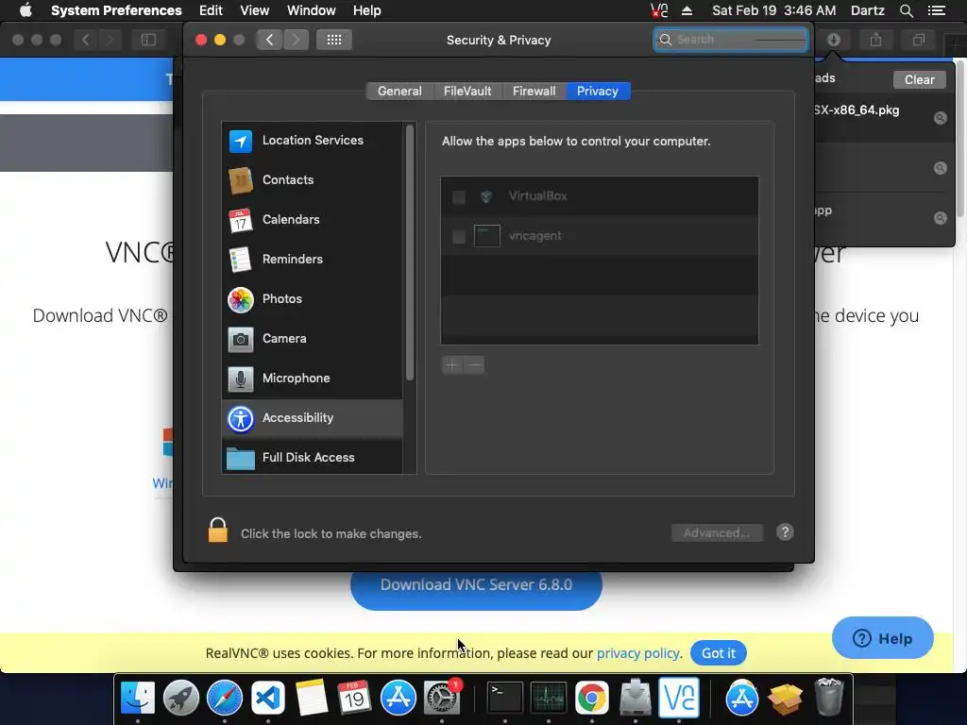Screen dimensions: 967x725
Task: Open the Edit menu
Action: tap(211, 10)
